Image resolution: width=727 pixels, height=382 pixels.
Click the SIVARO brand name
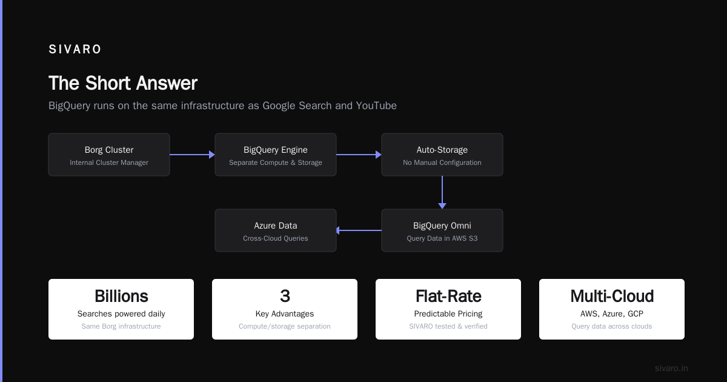[x=75, y=50]
